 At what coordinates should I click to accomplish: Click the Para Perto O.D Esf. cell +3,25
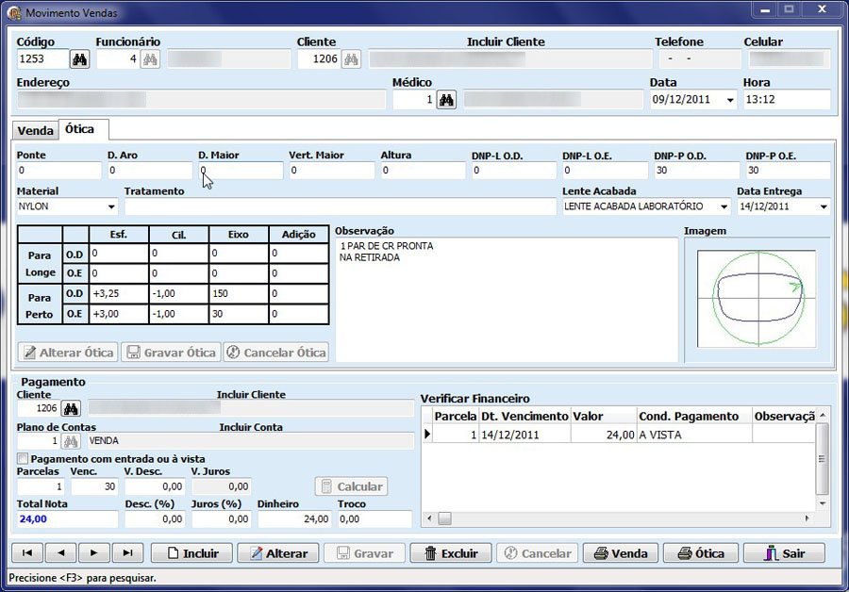(x=119, y=294)
